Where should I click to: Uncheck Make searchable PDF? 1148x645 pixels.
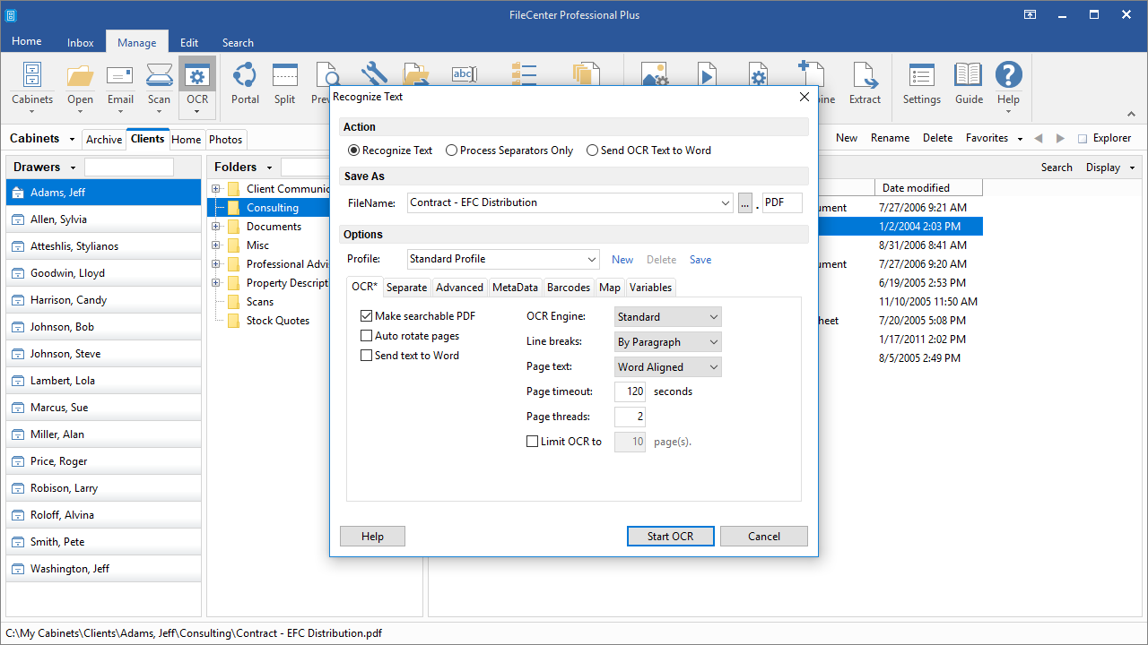click(x=366, y=316)
